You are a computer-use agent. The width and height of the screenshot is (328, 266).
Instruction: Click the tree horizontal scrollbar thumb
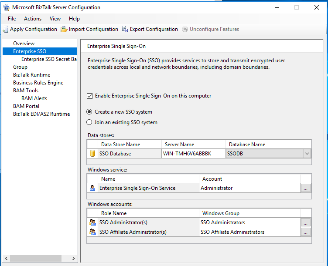(x=36, y=258)
